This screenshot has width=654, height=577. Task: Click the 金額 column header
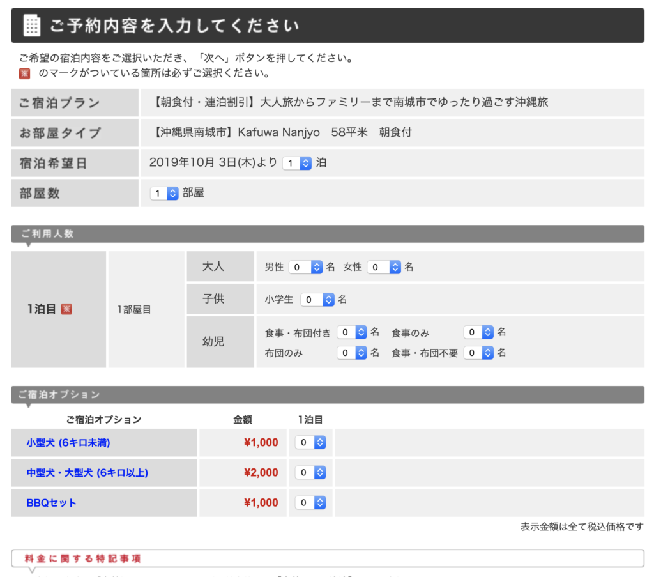click(242, 420)
